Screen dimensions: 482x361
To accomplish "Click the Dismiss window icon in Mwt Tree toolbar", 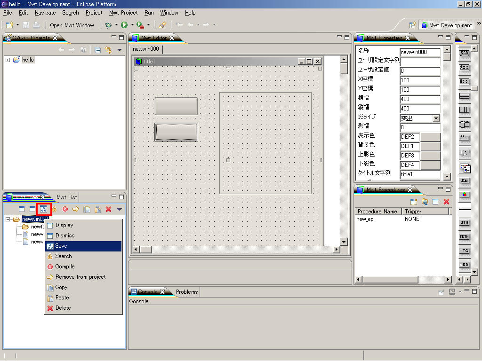I will point(32,209).
